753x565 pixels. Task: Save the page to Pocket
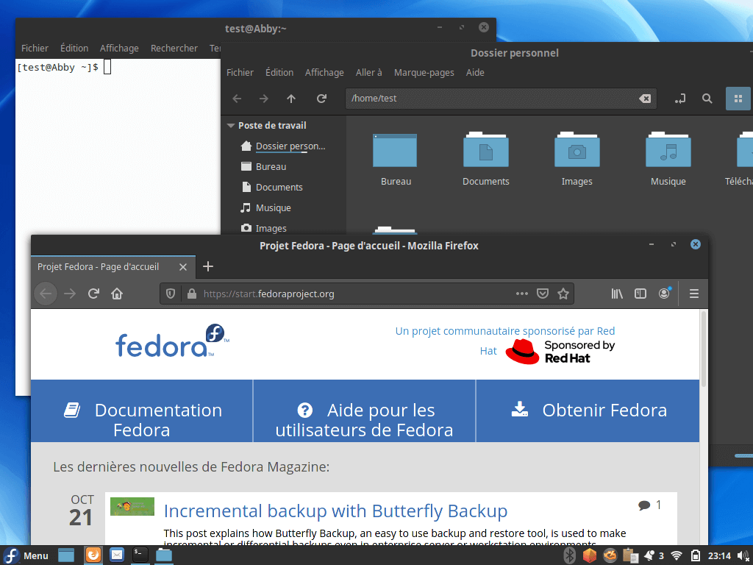(x=542, y=294)
